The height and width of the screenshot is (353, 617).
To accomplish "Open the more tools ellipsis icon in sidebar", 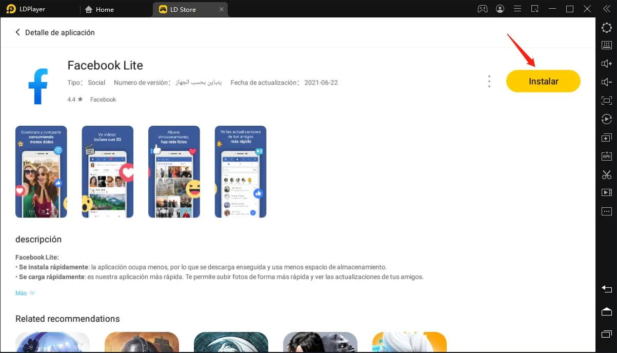I will point(607,211).
